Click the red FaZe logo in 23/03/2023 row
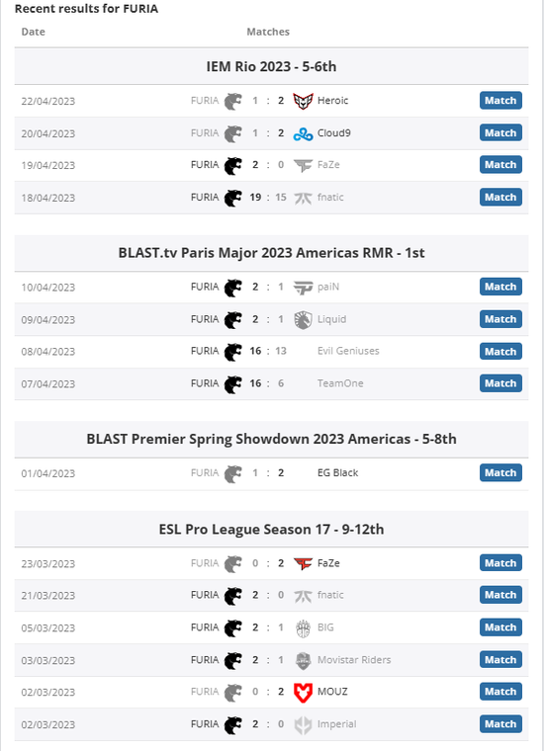 (x=303, y=563)
